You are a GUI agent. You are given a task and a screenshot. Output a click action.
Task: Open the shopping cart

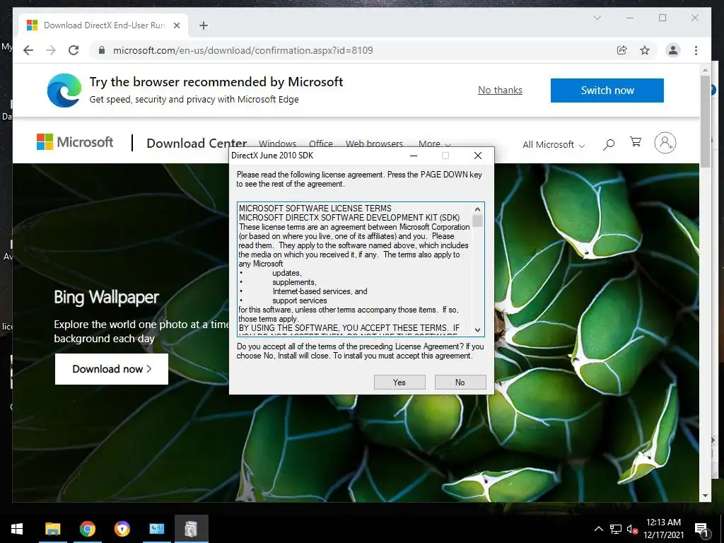(636, 141)
